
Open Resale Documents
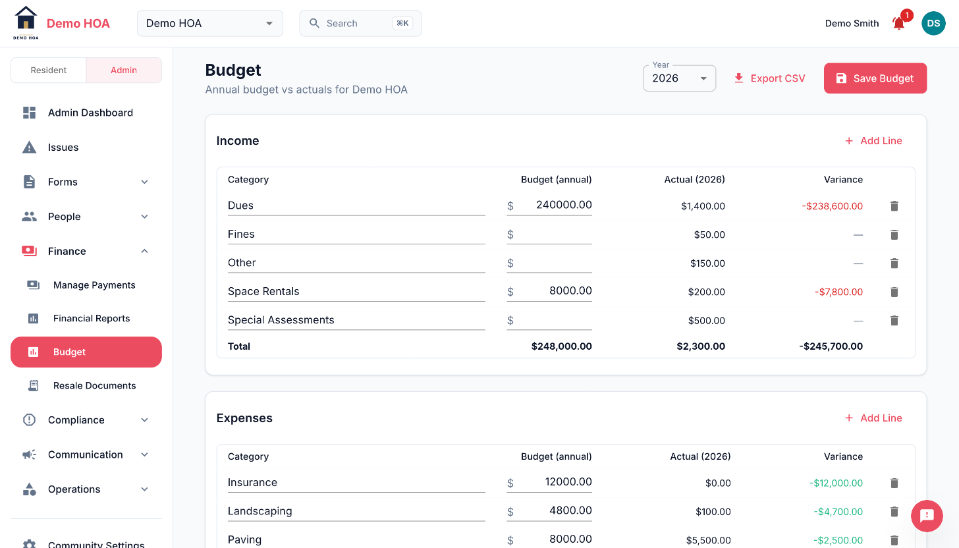click(x=86, y=386)
